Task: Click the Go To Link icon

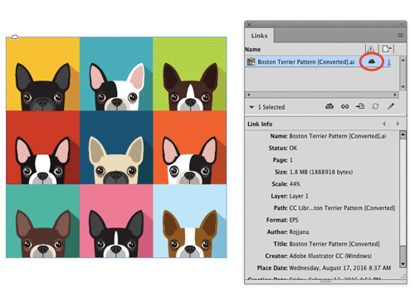Action: click(x=360, y=106)
